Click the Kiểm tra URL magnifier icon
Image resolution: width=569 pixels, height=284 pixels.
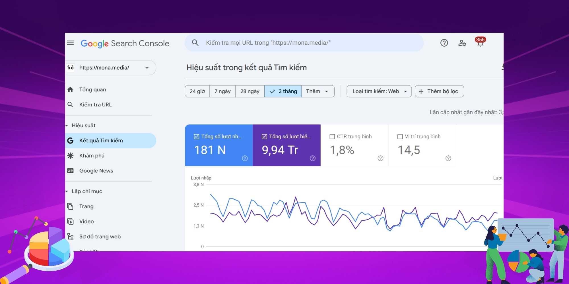coord(70,105)
